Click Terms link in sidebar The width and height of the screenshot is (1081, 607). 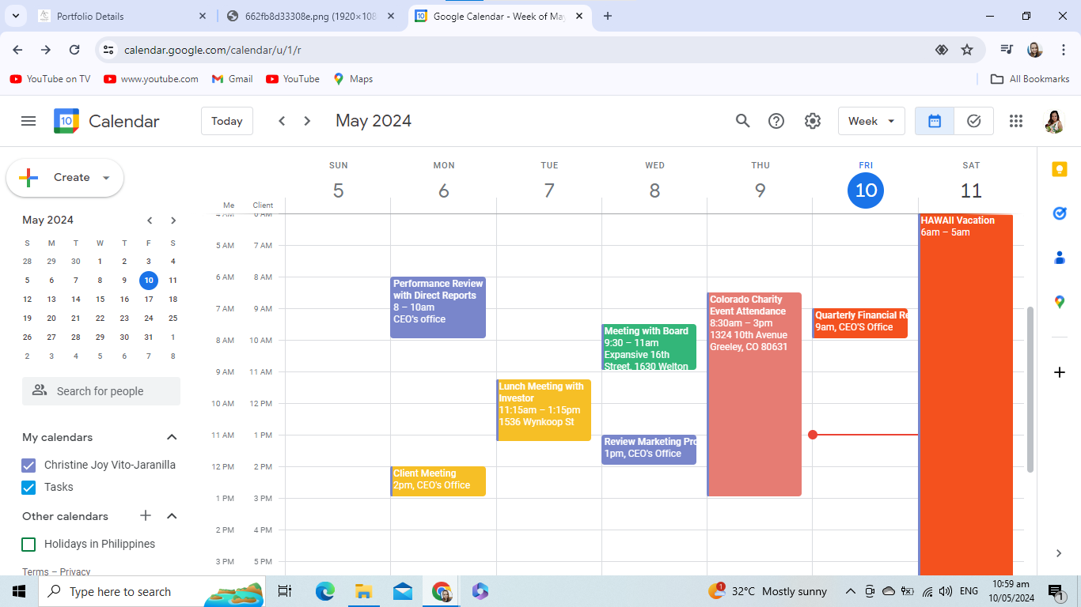(x=36, y=571)
